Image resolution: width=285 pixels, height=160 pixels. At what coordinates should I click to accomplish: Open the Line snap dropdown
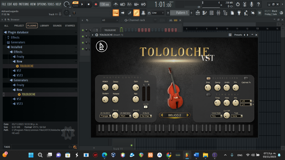(157, 13)
